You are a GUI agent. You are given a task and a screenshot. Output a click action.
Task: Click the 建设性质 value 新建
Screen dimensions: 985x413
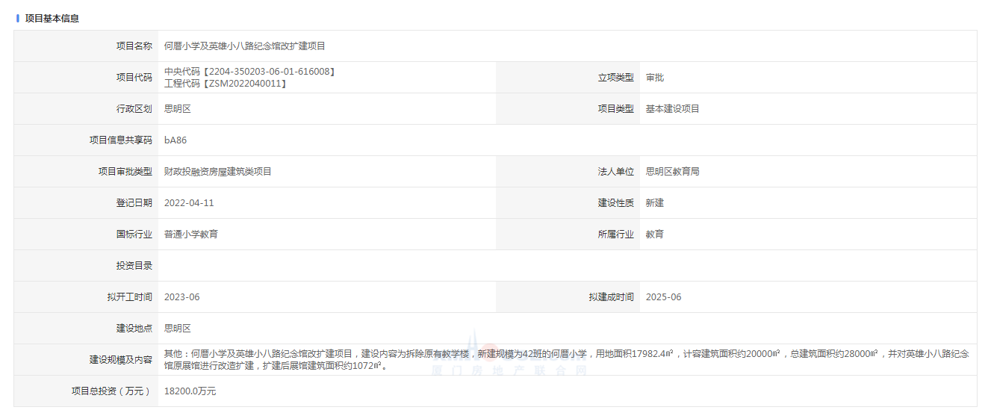pos(654,203)
